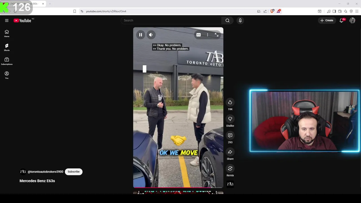Open the Brave VPN shield icon
This screenshot has width=361, height=203.
tap(351, 11)
